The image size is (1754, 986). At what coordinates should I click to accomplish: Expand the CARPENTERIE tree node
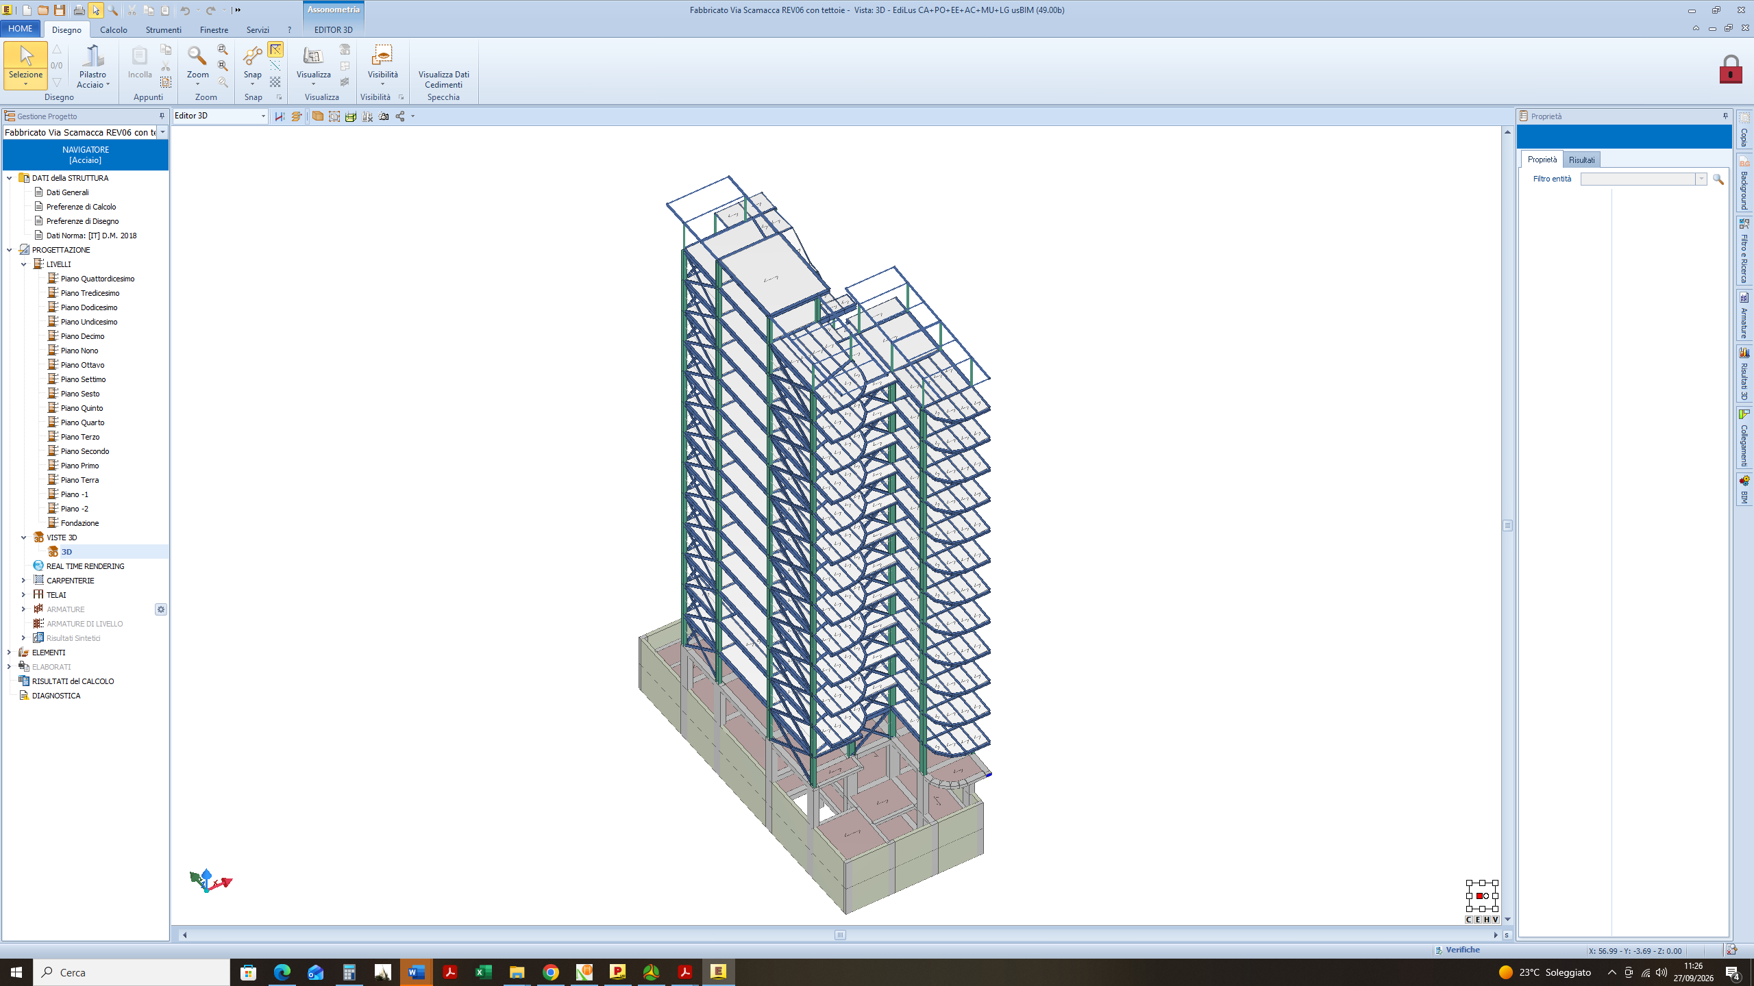click(23, 581)
